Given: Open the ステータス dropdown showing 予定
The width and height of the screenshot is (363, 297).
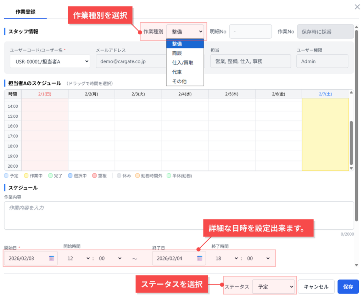Looking at the screenshot, I should (x=273, y=286).
